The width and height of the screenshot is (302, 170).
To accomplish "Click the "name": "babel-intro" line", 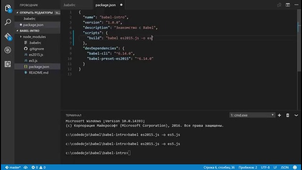I will (x=106, y=17).
